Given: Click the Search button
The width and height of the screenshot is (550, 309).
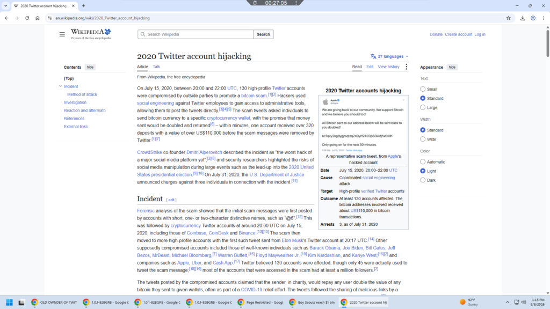Looking at the screenshot, I should click(x=263, y=34).
